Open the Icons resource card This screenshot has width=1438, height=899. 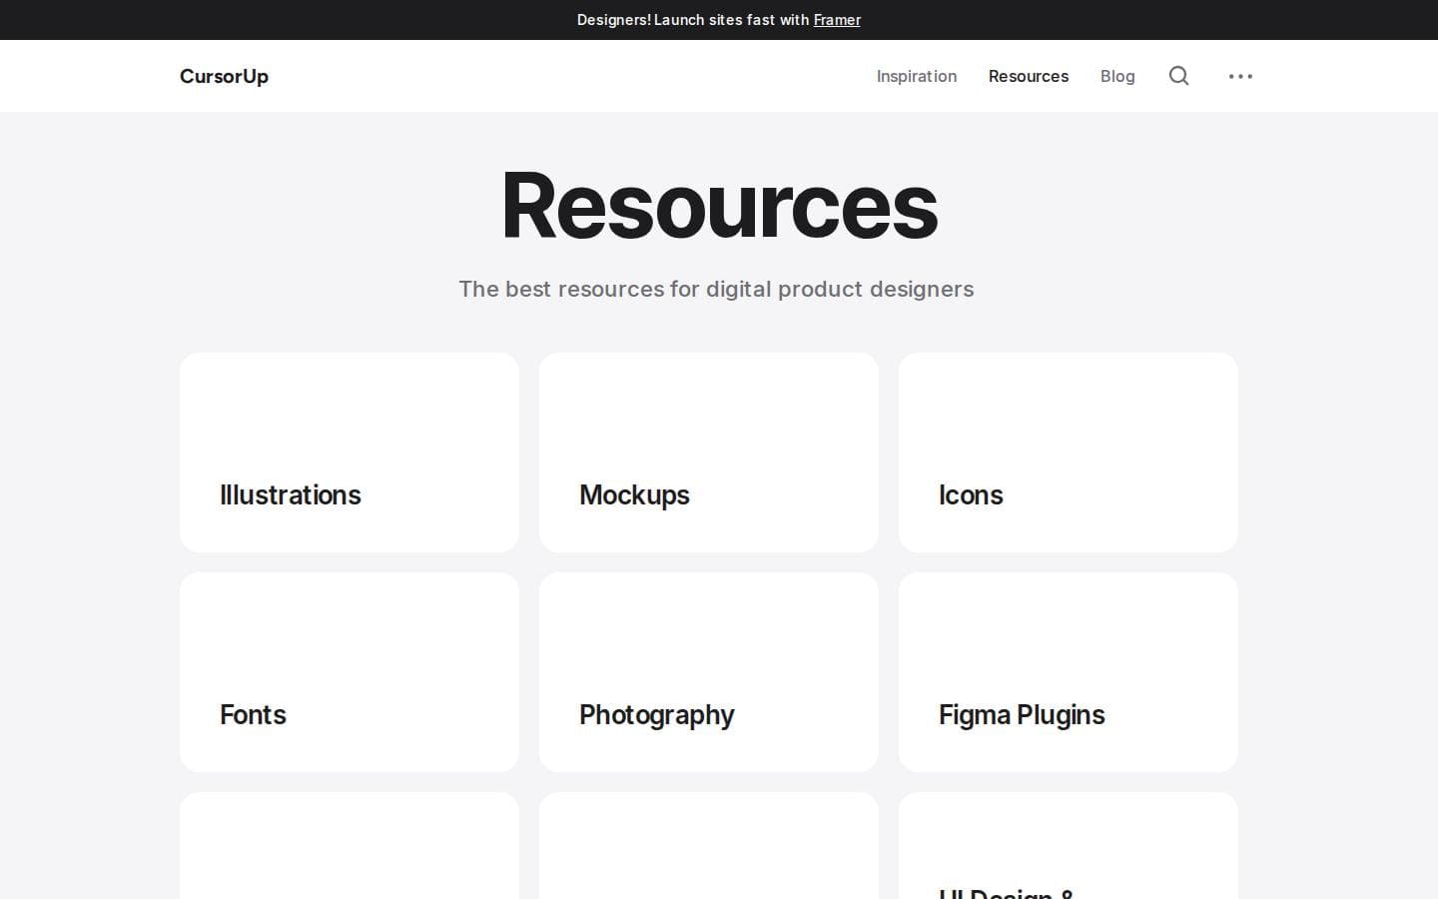point(1069,452)
